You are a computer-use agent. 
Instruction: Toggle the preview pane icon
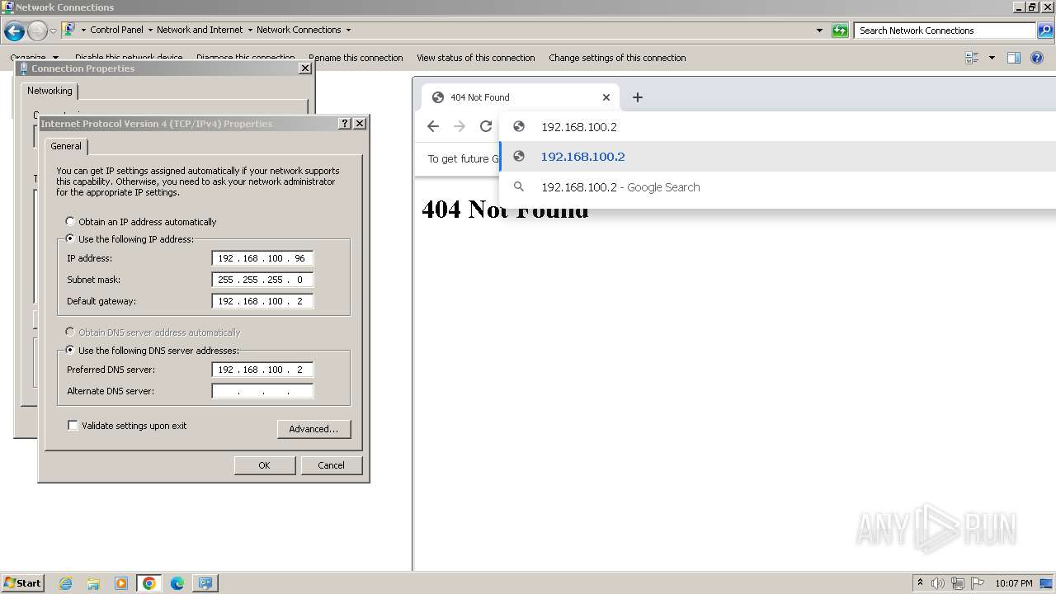click(1014, 58)
